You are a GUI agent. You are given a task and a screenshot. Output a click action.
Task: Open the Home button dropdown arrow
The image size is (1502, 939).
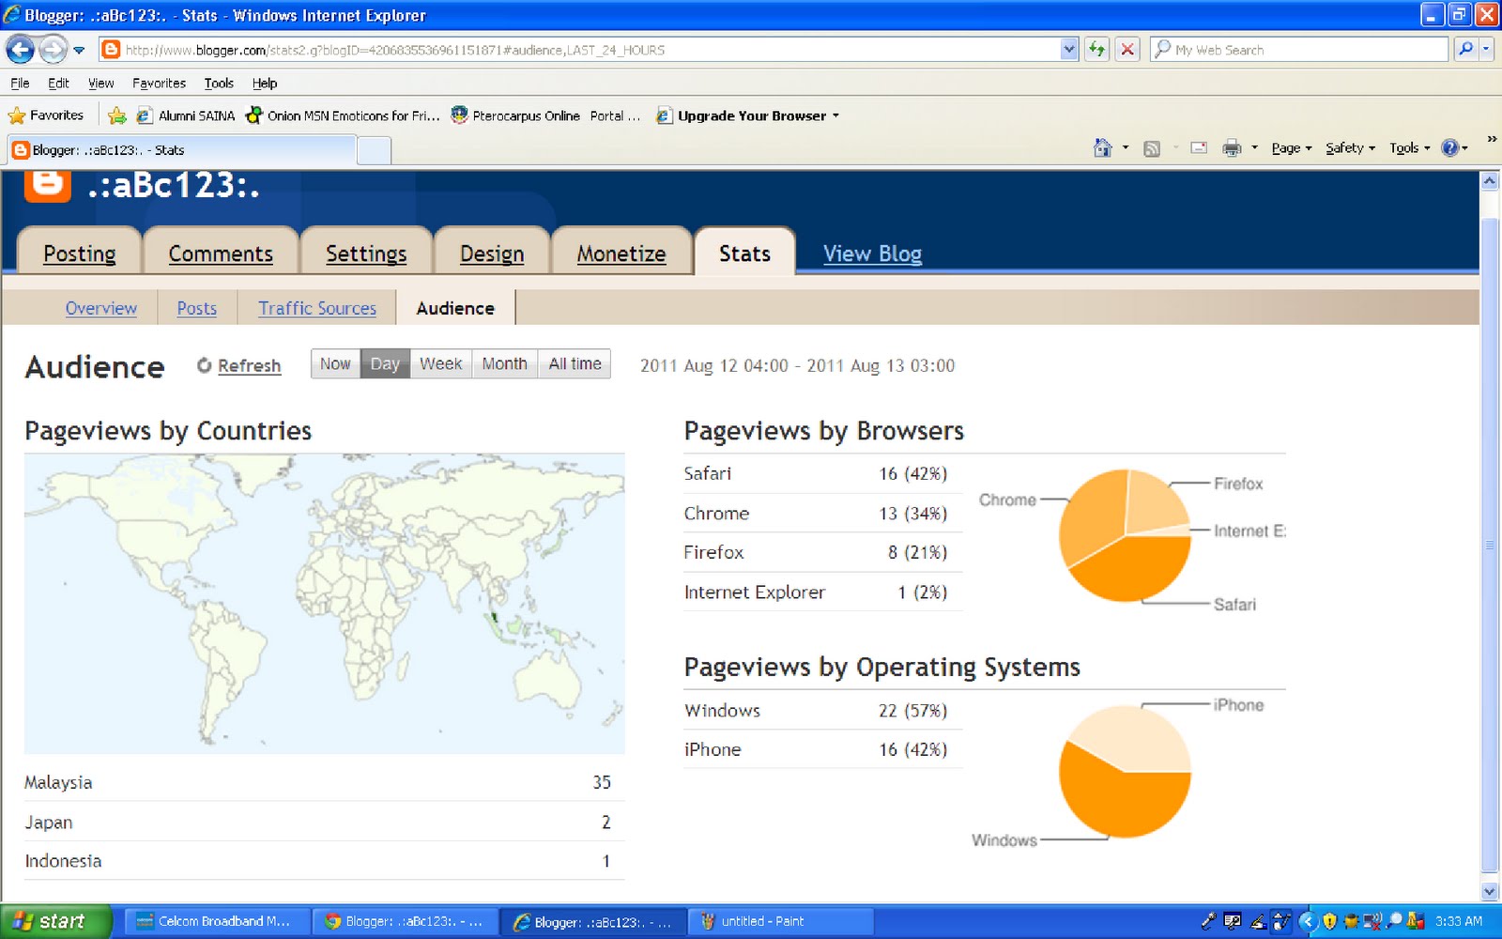pos(1125,148)
